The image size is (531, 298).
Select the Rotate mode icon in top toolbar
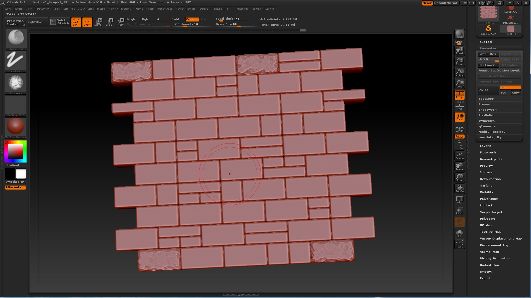pyautogui.click(x=121, y=22)
